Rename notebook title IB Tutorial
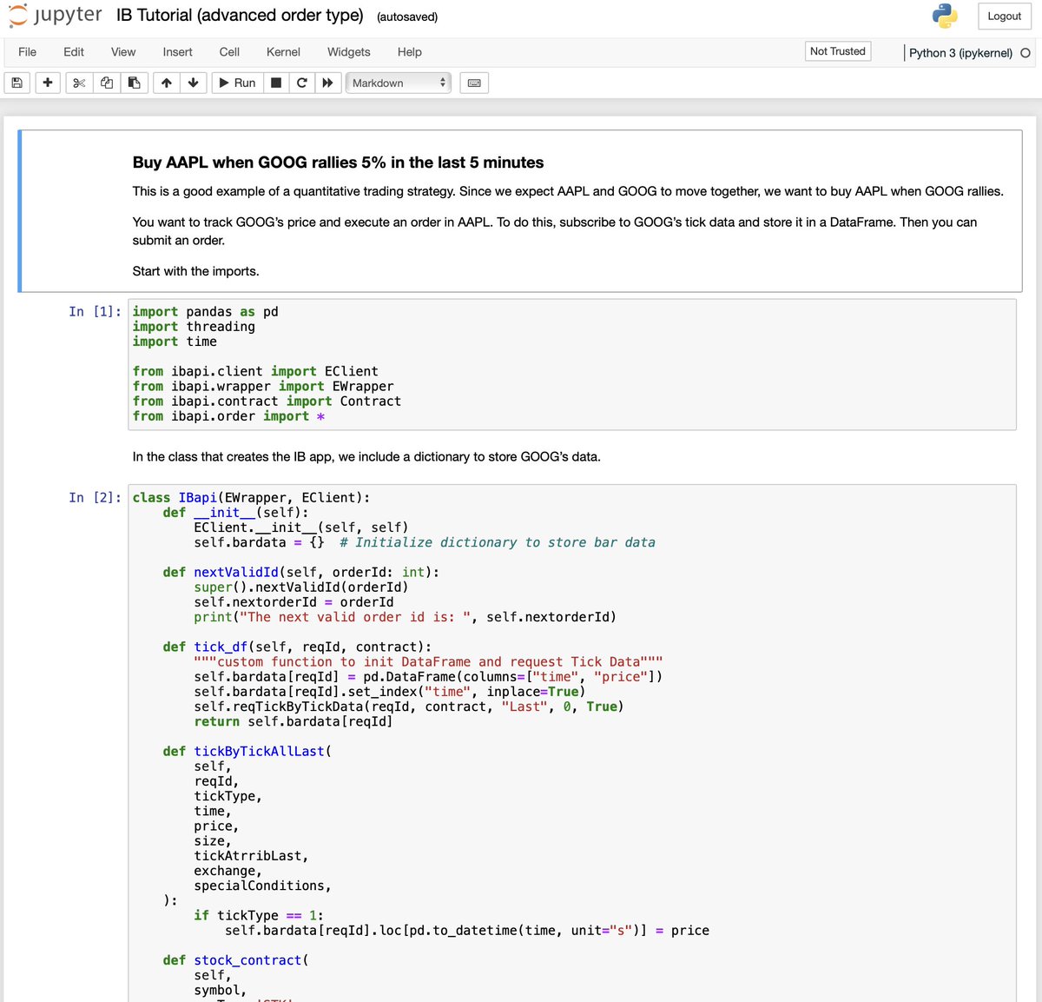 [240, 16]
